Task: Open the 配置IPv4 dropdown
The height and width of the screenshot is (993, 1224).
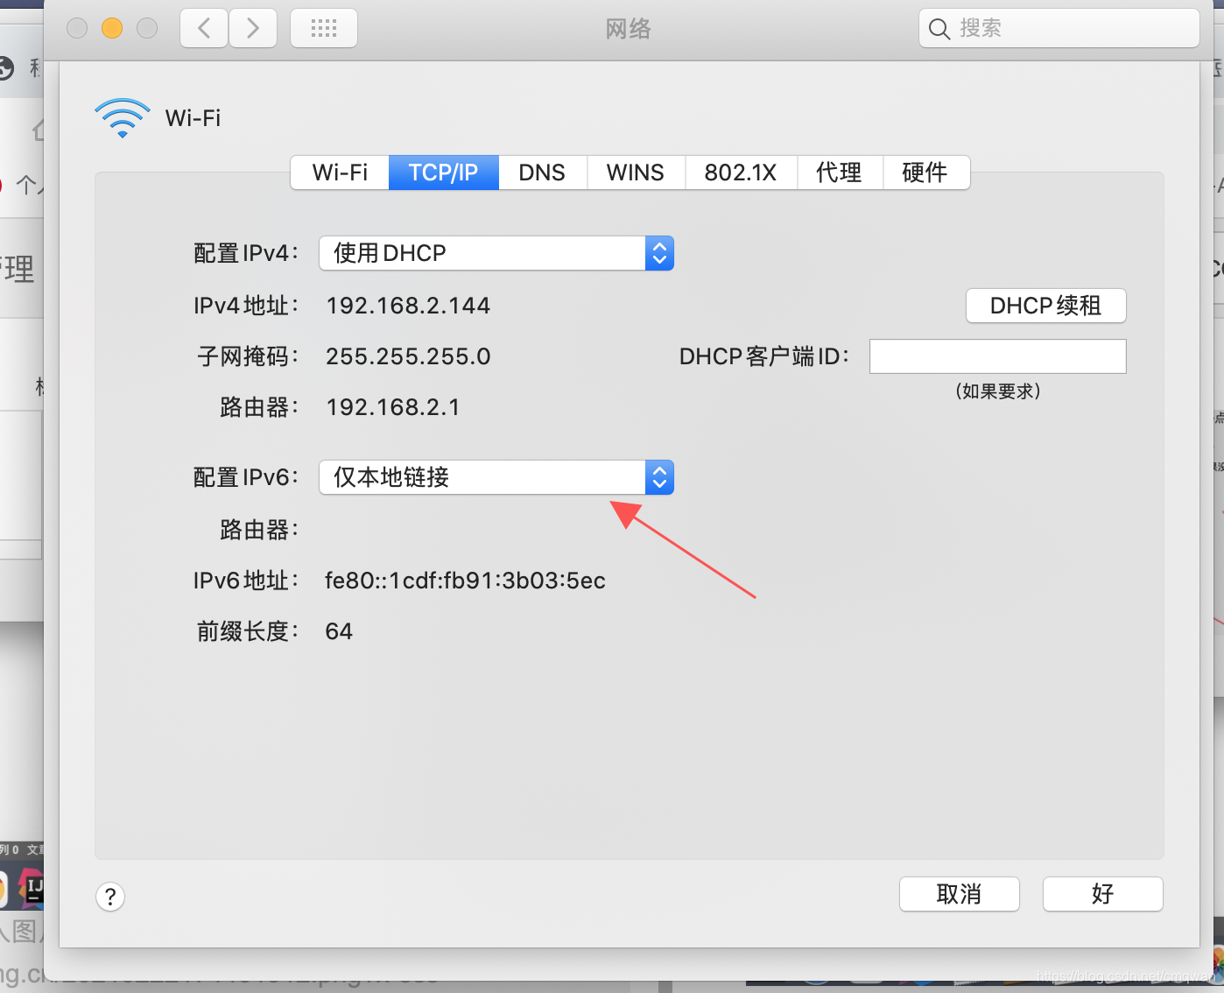Action: (x=496, y=253)
